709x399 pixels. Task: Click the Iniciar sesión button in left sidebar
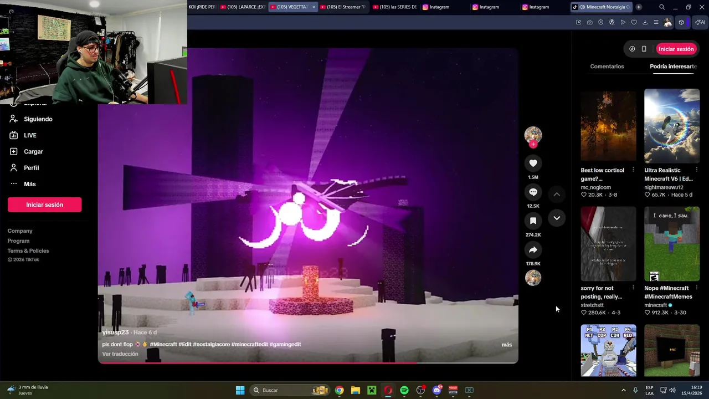(x=44, y=204)
